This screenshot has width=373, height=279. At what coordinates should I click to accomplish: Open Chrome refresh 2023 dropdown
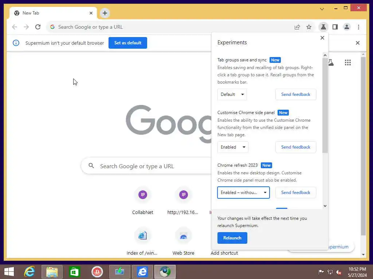[x=243, y=193]
